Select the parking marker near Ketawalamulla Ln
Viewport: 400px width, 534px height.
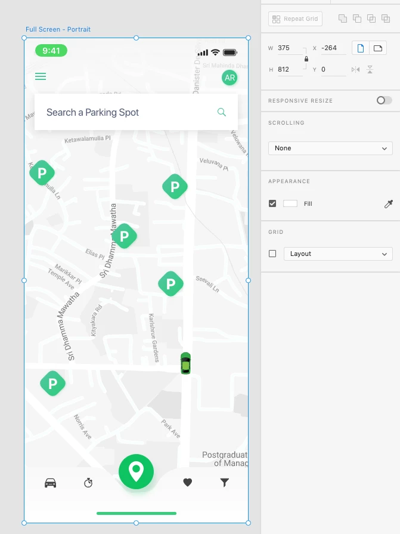[x=42, y=172]
